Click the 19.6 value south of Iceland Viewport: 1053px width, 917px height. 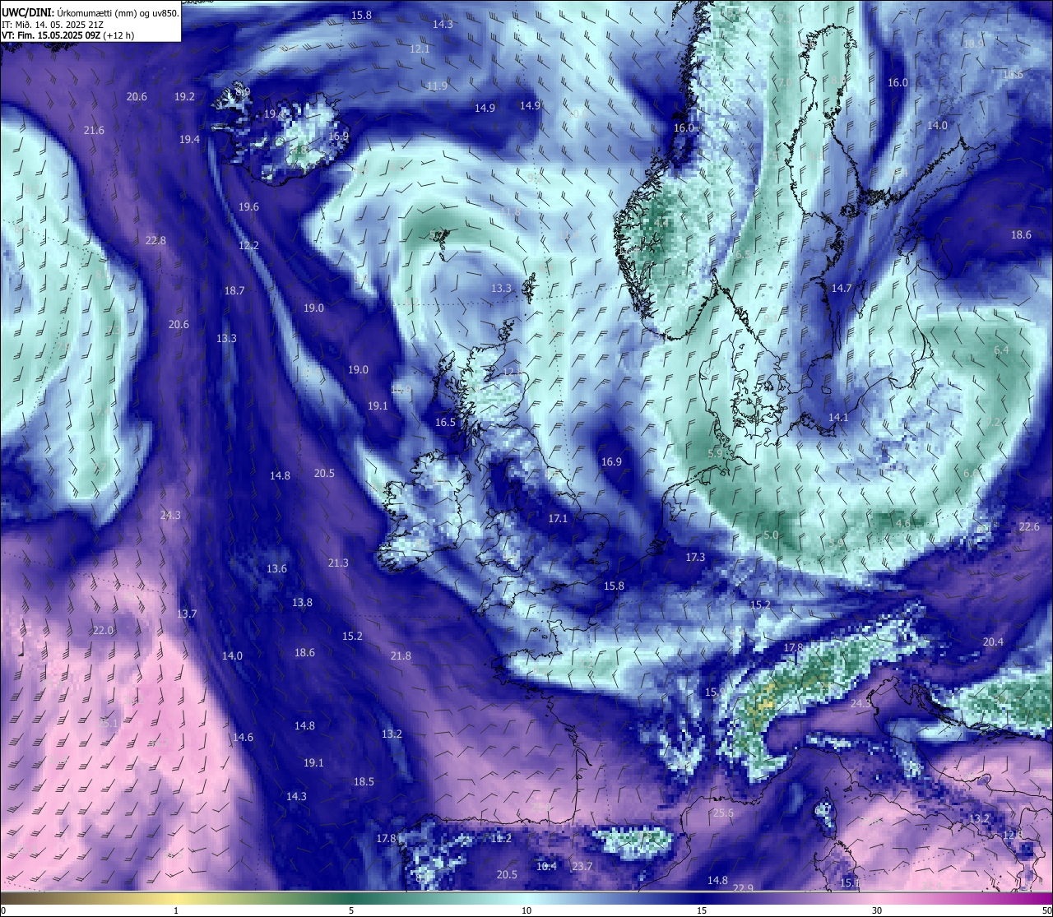tap(248, 207)
